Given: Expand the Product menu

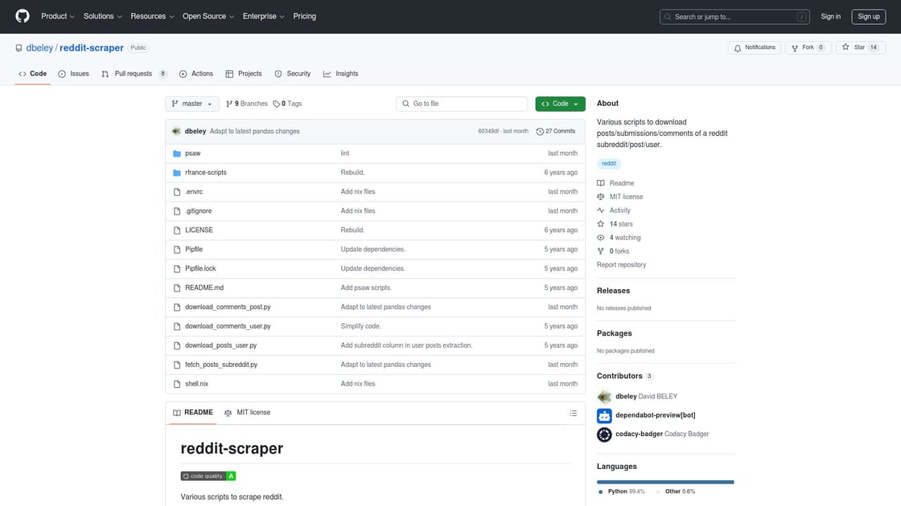Looking at the screenshot, I should [x=57, y=16].
